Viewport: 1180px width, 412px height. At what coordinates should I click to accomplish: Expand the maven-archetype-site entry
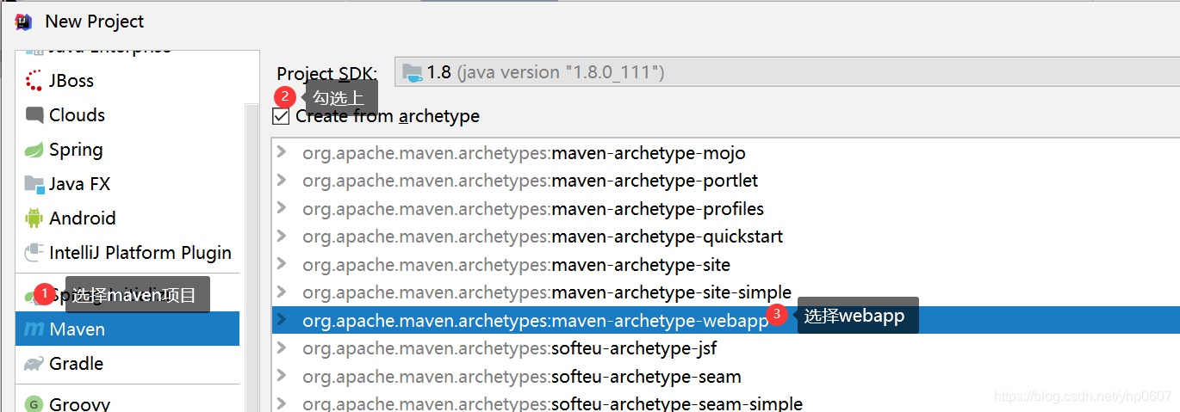coord(282,265)
